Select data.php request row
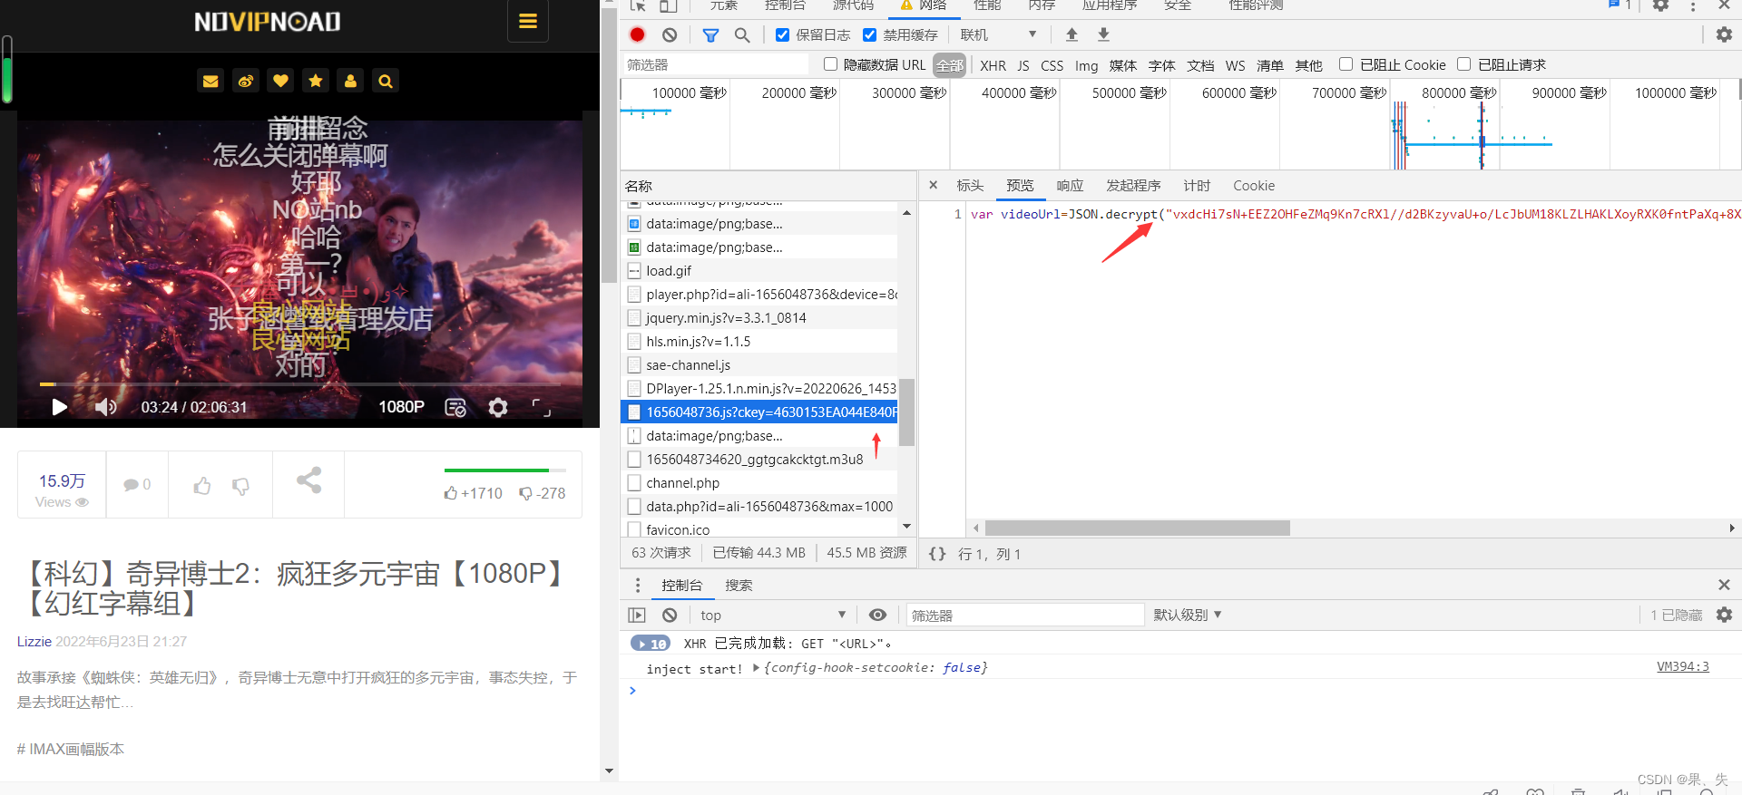 click(760, 506)
